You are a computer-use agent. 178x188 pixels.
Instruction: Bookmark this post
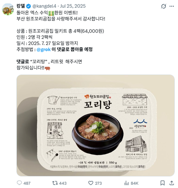click(162, 183)
